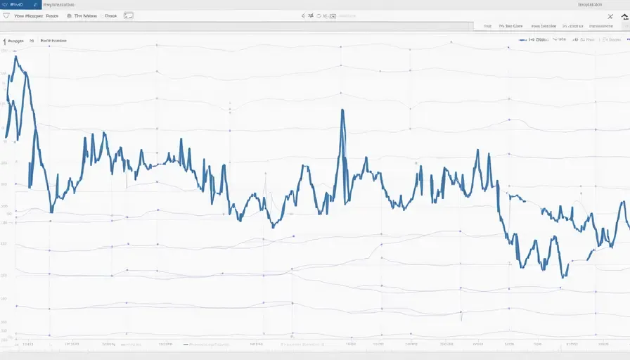This screenshot has width=630, height=360.
Task: Click the circular refresh icon in the center toolbar
Action: 319,16
